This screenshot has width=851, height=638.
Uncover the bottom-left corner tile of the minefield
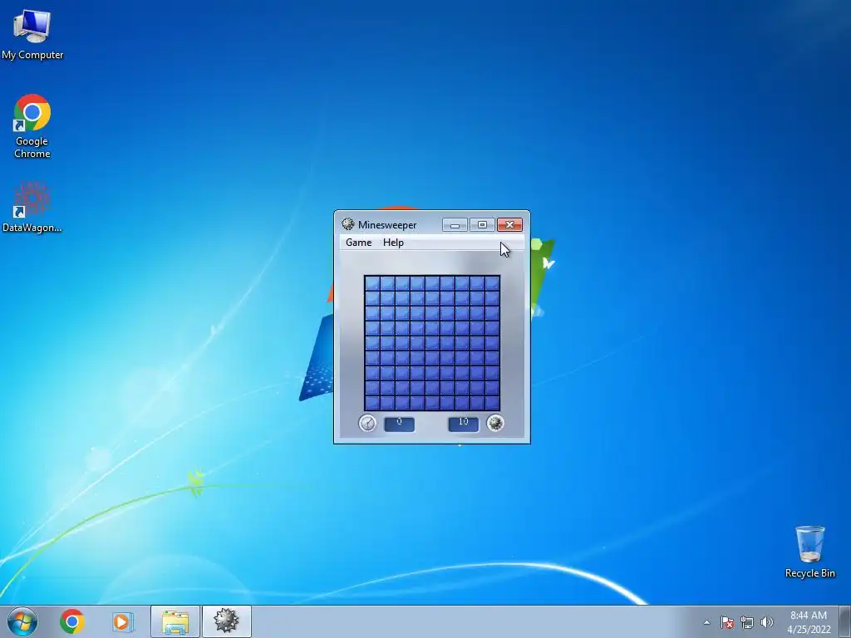tap(372, 403)
